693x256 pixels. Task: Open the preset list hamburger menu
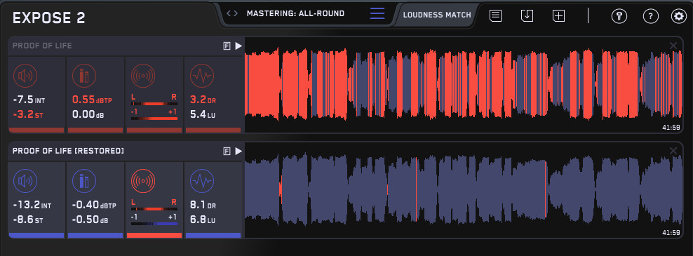pyautogui.click(x=377, y=13)
